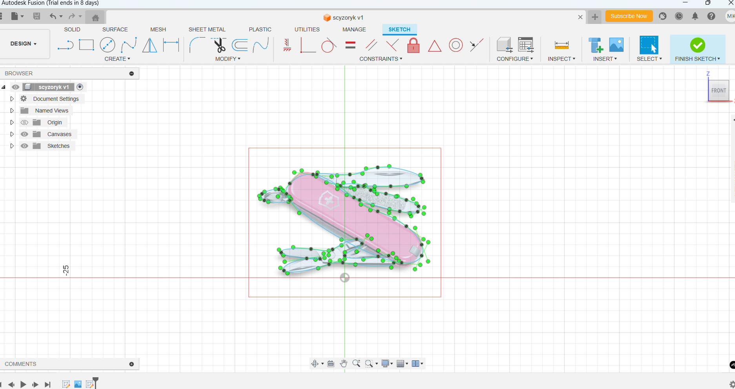Select the Mirror sketch tool

[x=149, y=45]
